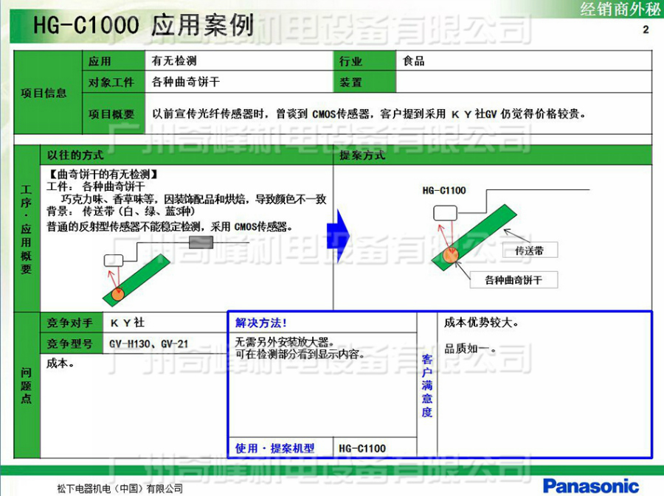The image size is (664, 496).
Task: Click the white sensor box below HG-C1100 label
Action: (x=443, y=214)
